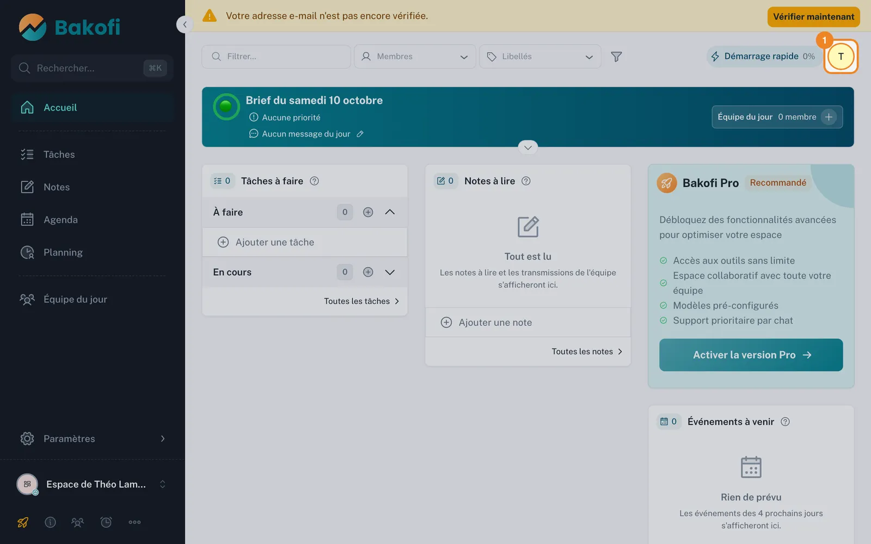This screenshot has height=544, width=871.
Task: Open the user avatar T menu
Action: pyautogui.click(x=841, y=57)
